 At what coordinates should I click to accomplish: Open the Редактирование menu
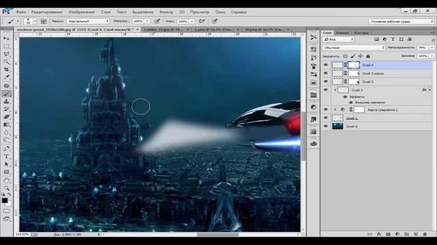point(46,12)
